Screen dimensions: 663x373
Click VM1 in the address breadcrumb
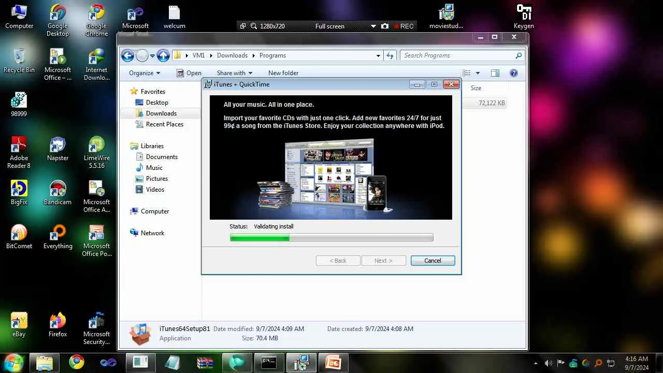[198, 55]
